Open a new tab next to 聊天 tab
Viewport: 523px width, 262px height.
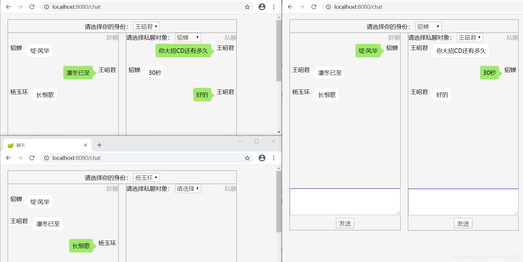click(x=99, y=145)
